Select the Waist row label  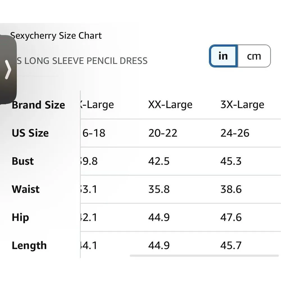(x=25, y=189)
